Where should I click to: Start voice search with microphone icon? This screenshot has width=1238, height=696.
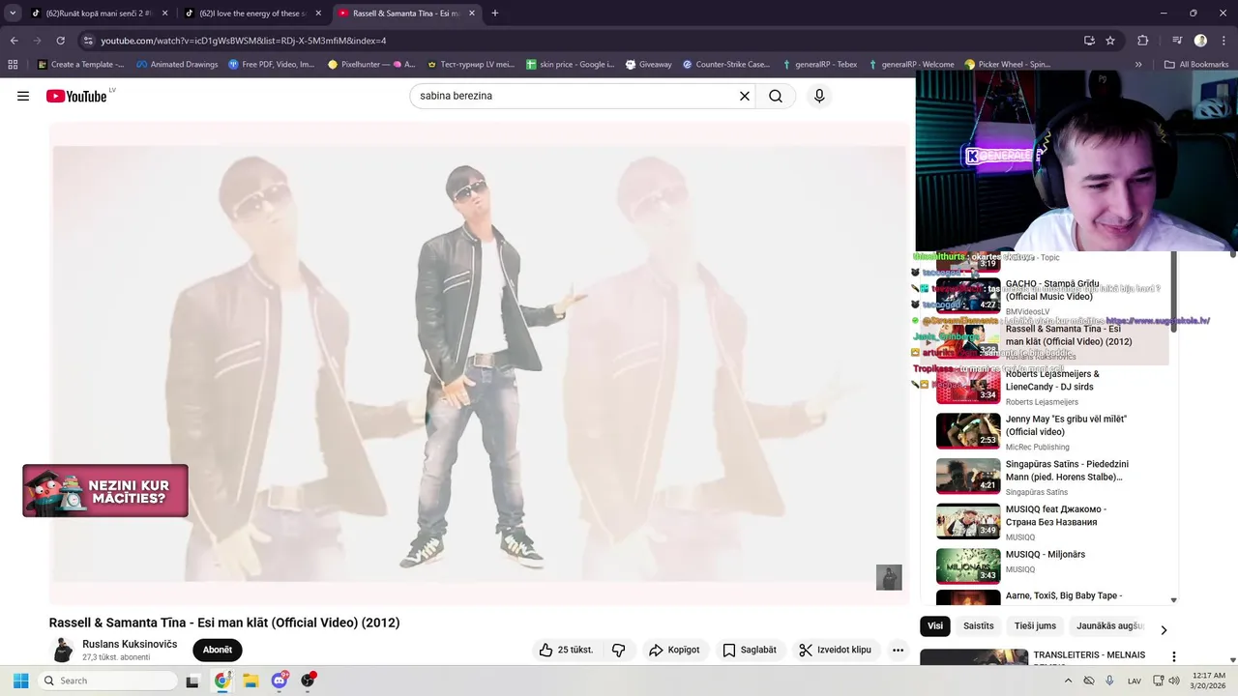click(819, 96)
